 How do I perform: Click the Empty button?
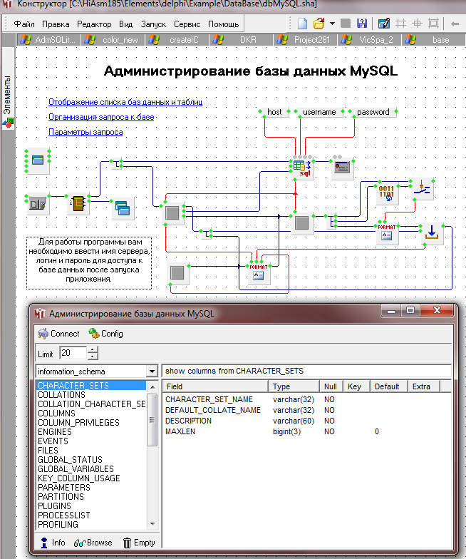tap(139, 543)
